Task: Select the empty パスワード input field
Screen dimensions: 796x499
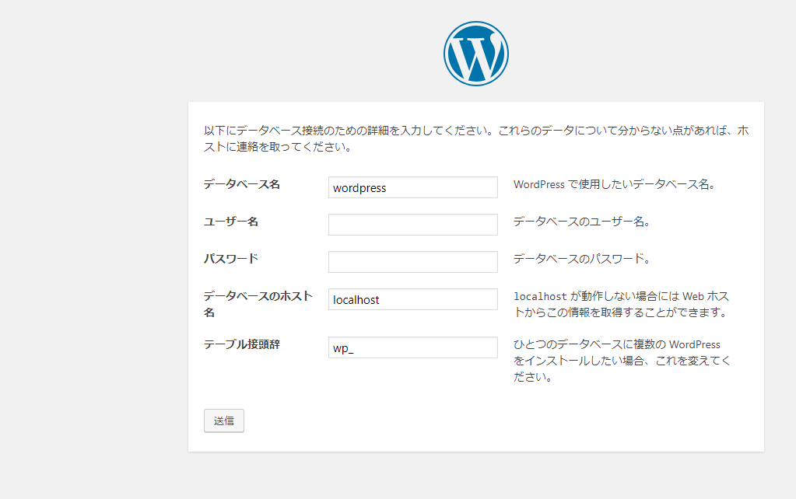Action: click(x=412, y=262)
